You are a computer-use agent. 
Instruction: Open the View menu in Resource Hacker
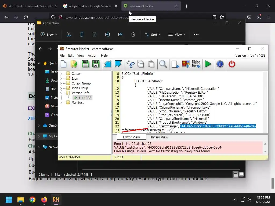(81, 56)
